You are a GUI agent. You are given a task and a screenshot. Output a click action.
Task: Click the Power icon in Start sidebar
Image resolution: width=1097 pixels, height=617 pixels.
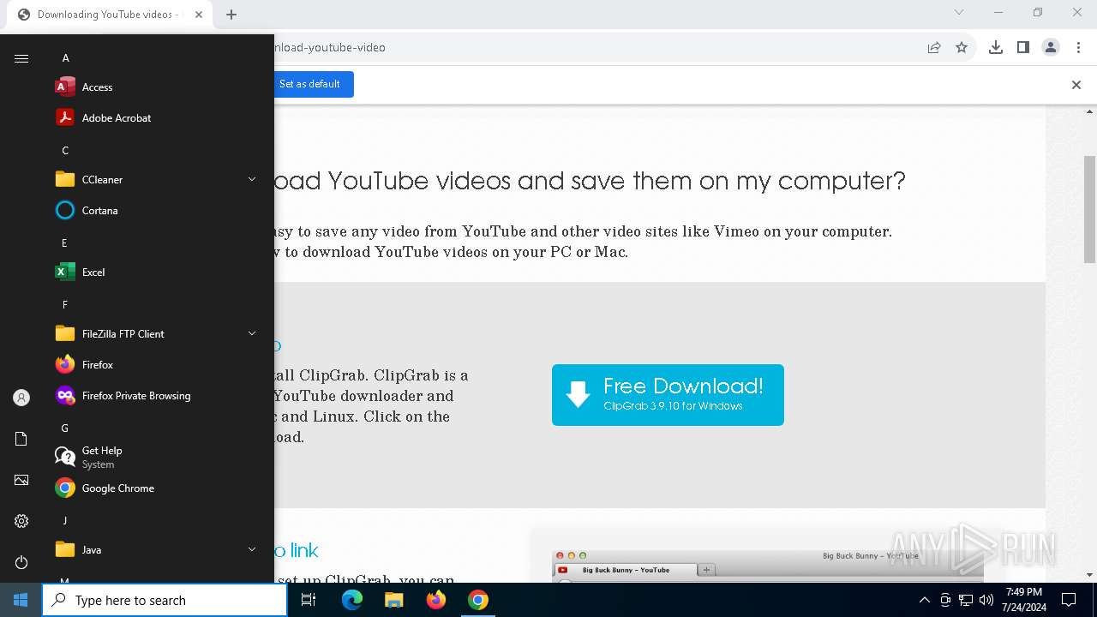[21, 562]
